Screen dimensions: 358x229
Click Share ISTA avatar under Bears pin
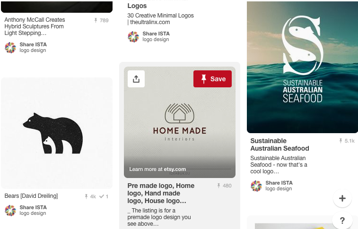point(10,210)
